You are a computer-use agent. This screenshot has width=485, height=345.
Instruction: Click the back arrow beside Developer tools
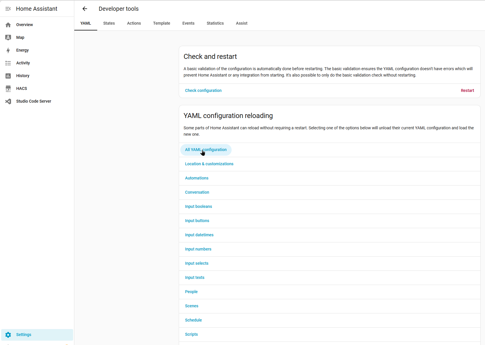(x=85, y=9)
